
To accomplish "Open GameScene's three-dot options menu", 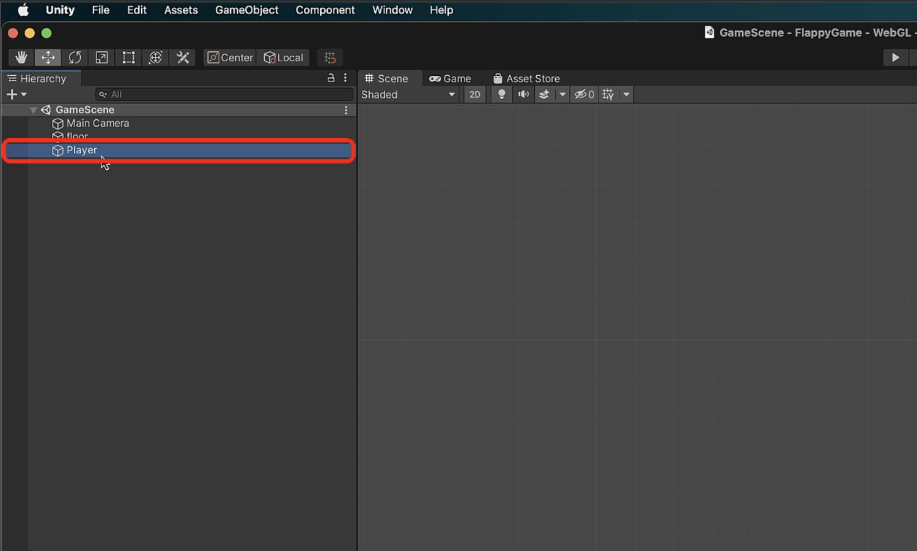I will point(346,110).
